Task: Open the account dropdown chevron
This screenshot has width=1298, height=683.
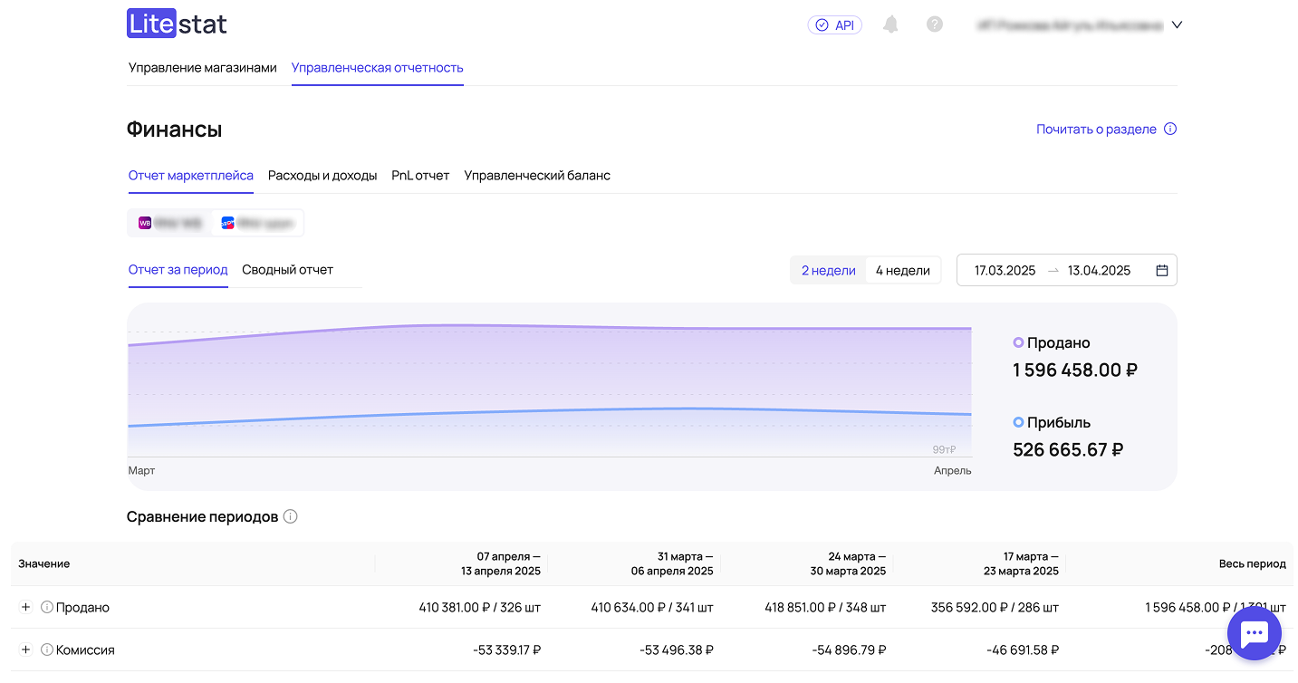Action: 1177,25
